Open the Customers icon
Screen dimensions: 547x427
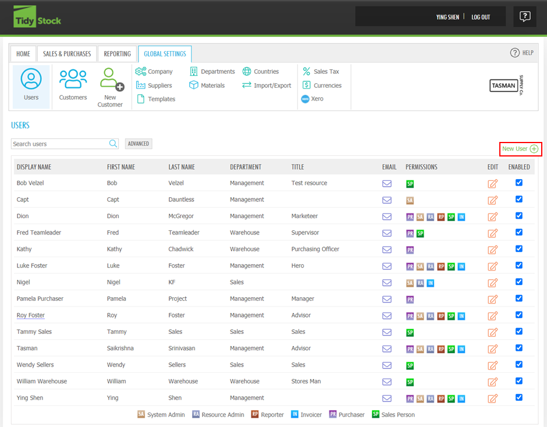[x=73, y=85]
